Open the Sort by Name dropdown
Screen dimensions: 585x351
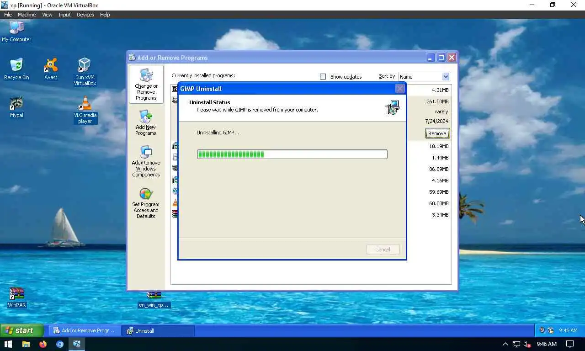point(424,77)
